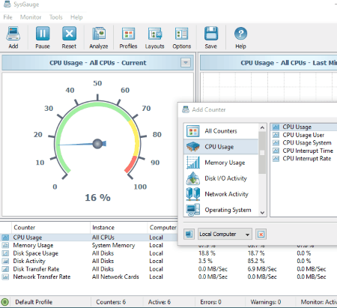Click the 6.9 MB/Sec Disk Transfer value

click(x=262, y=269)
